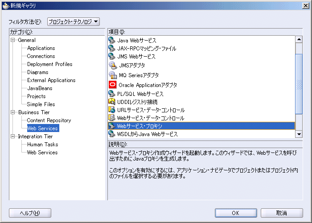Select Java Webサービス item text
The height and width of the screenshot is (223, 312).
tap(137, 41)
